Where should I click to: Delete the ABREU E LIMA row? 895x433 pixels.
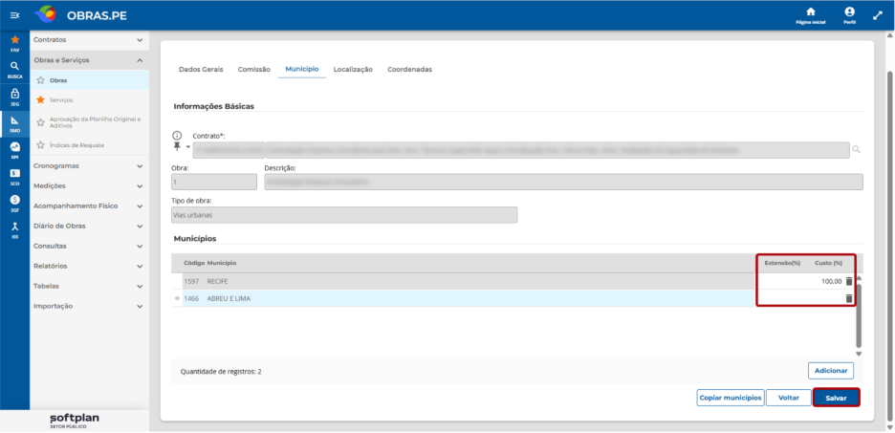pos(849,298)
